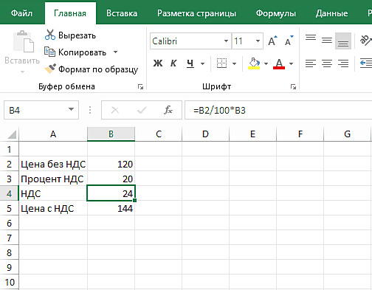
Task: Click Copy (Копировать) button
Action: pos(75,52)
